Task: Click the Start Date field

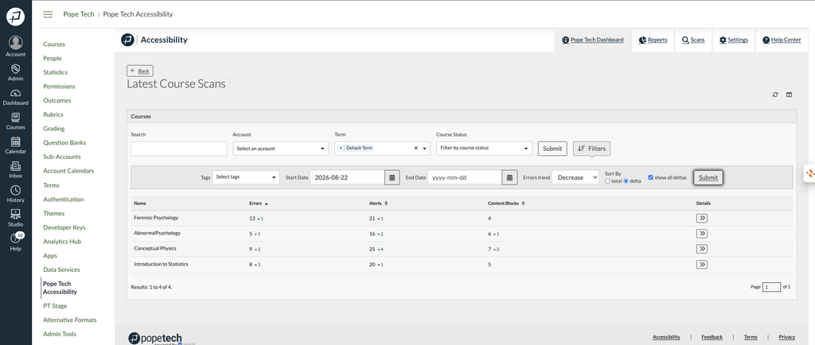Action: [x=347, y=177]
